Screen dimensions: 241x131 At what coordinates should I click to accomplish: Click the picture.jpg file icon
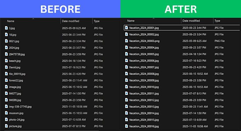point(6,126)
